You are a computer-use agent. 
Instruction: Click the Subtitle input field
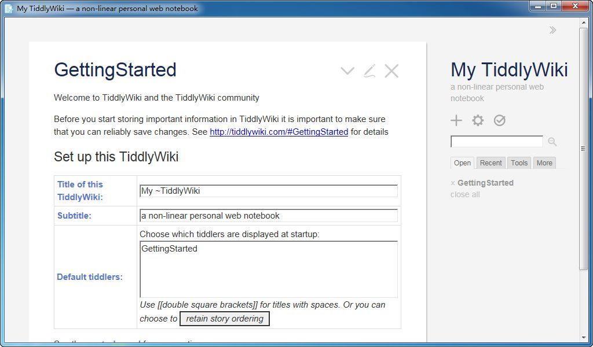(269, 216)
